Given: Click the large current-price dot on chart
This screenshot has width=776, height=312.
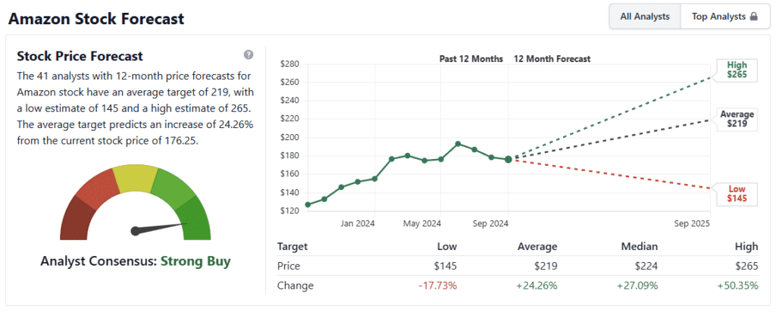Looking at the screenshot, I should 508,158.
